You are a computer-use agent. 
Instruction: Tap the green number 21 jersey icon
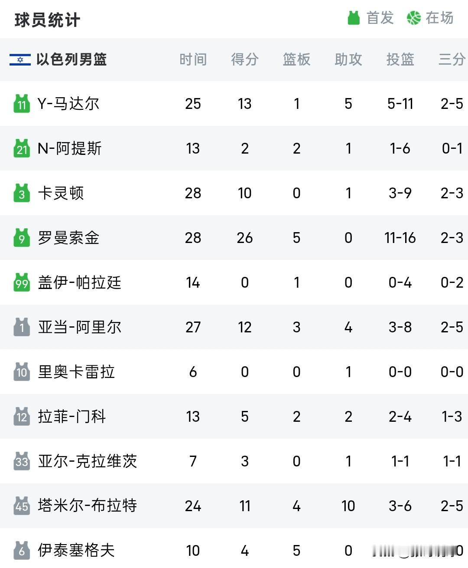tap(22, 148)
